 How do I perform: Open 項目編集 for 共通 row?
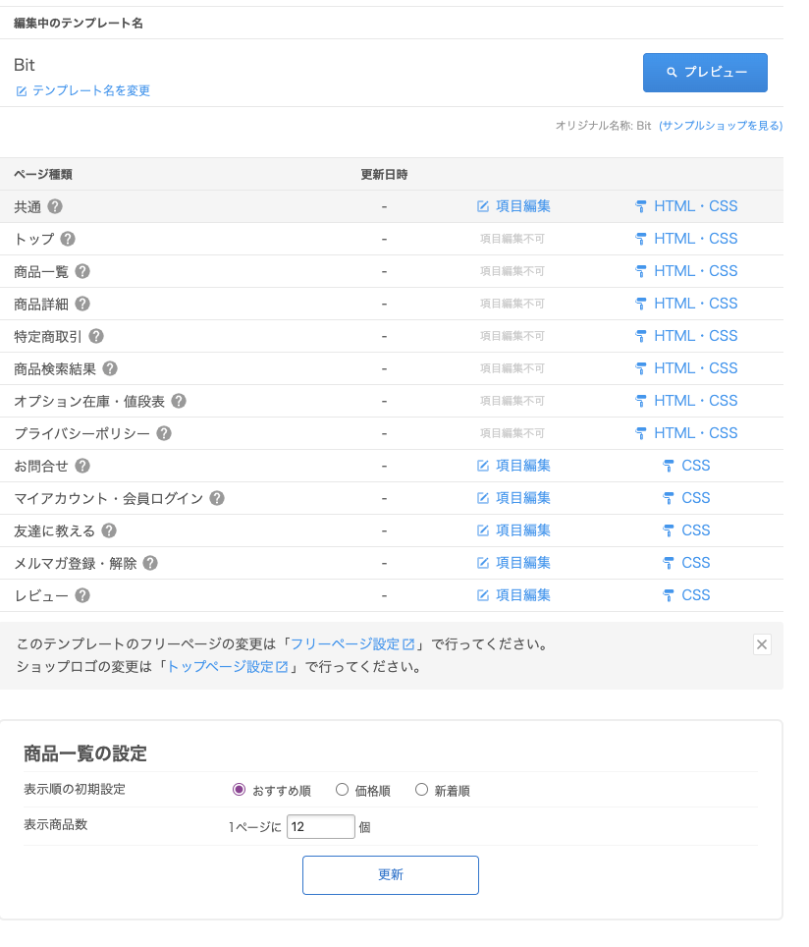[x=513, y=206]
